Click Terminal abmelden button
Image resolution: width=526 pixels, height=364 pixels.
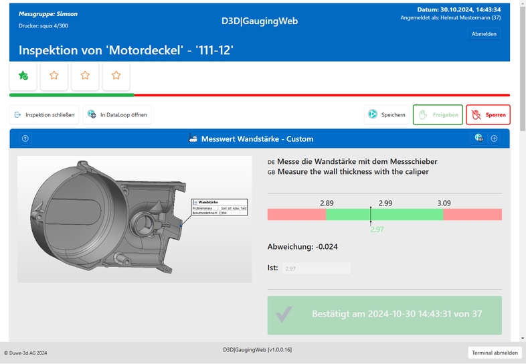[495, 353]
